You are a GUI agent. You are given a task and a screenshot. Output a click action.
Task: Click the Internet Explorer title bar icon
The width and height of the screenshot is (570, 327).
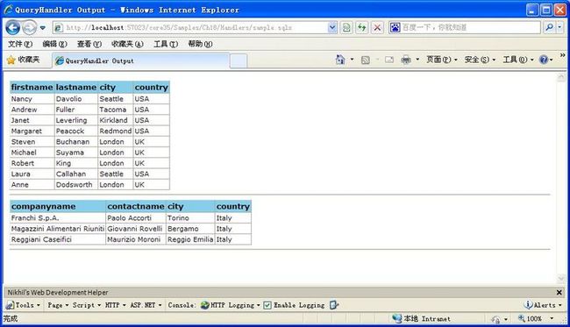(8, 10)
